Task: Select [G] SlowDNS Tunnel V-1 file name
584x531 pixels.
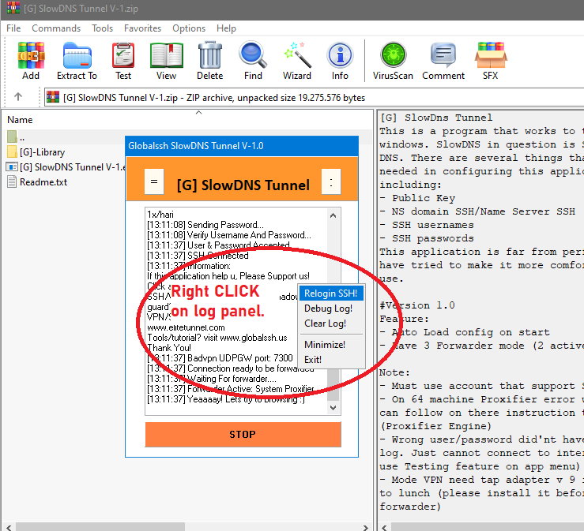Action: pyautogui.click(x=72, y=167)
